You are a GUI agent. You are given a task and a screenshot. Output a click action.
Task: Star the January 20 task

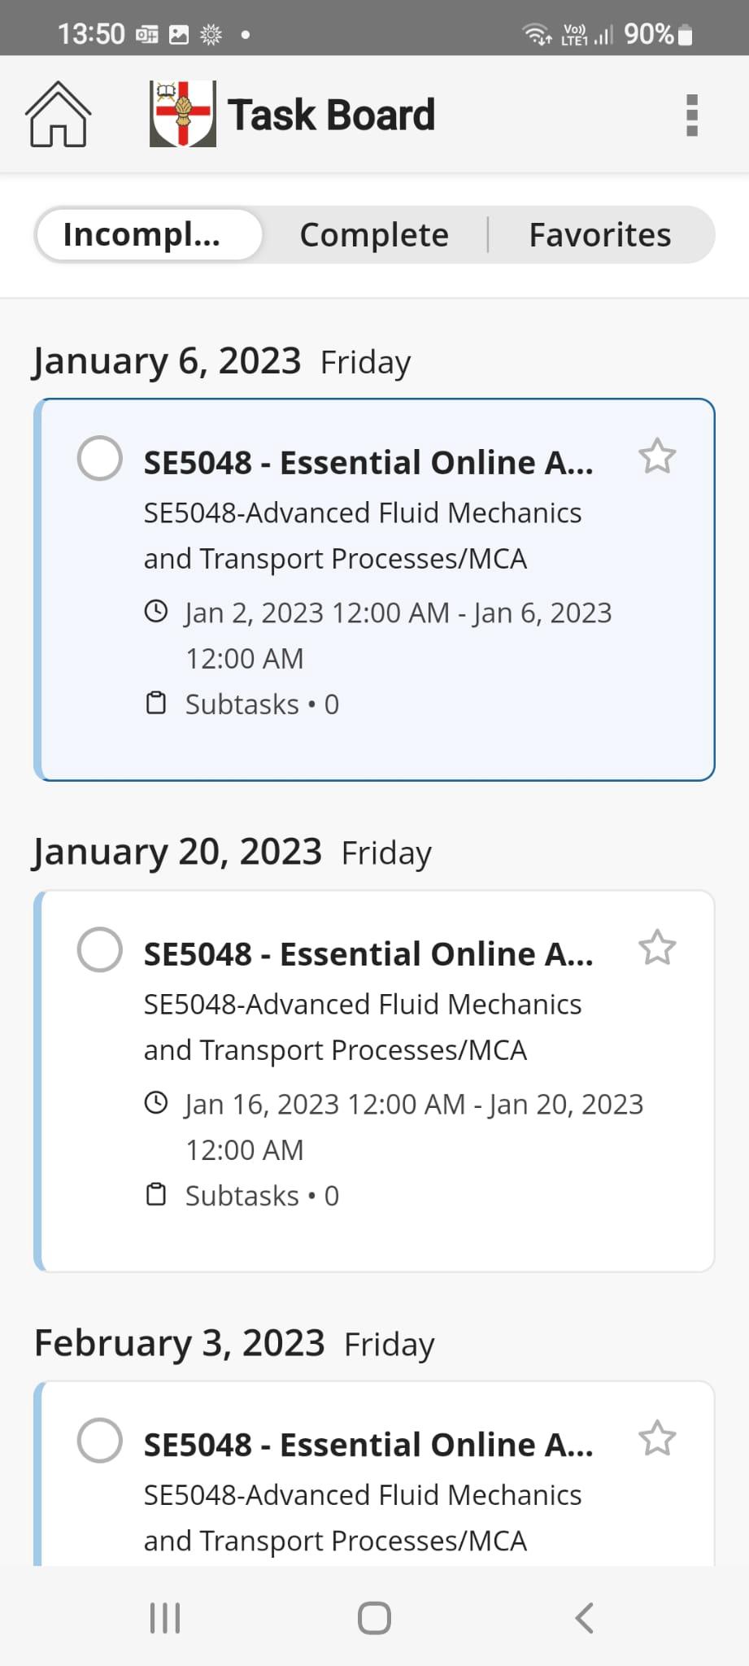click(657, 948)
